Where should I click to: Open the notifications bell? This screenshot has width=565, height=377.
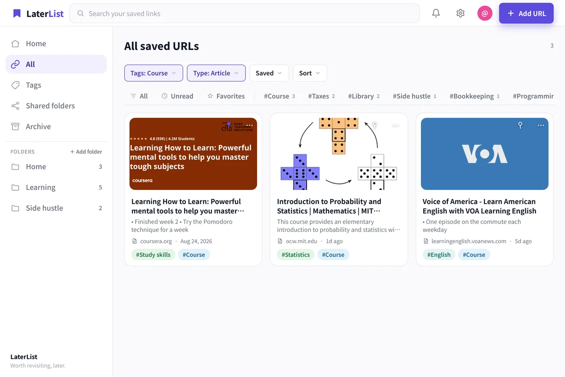[x=436, y=13]
